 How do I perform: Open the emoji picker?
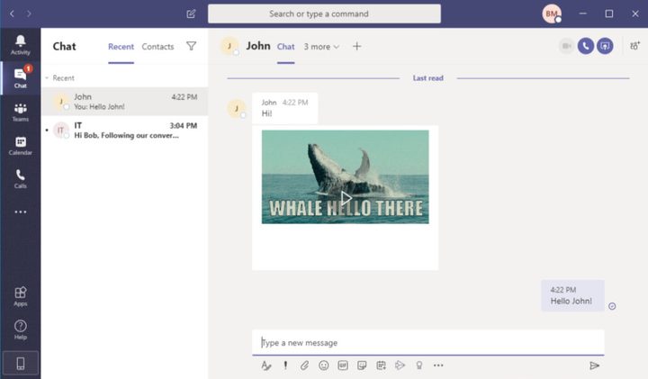(x=324, y=365)
